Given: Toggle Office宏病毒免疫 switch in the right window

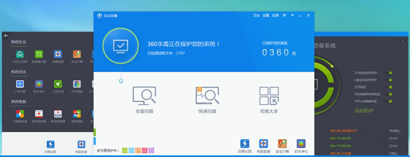Looking at the screenshot, I should (389, 101).
